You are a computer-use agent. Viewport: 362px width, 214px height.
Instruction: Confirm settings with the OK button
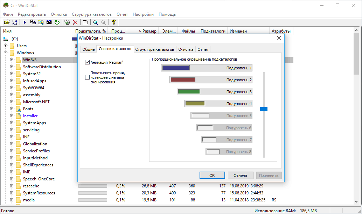(212, 175)
